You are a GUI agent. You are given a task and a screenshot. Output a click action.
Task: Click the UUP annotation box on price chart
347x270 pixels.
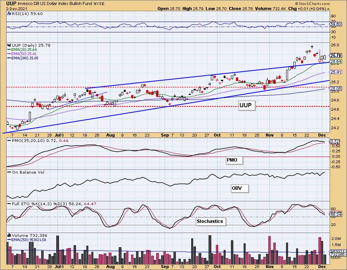(246, 105)
